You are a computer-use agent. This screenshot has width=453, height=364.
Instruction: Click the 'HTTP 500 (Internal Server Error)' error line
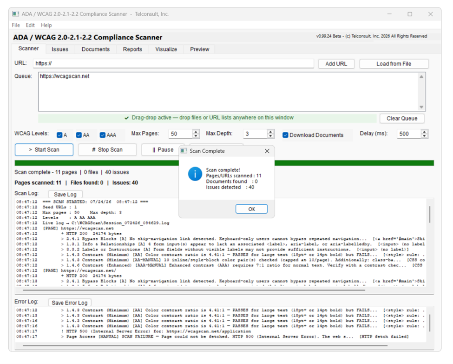133,331
